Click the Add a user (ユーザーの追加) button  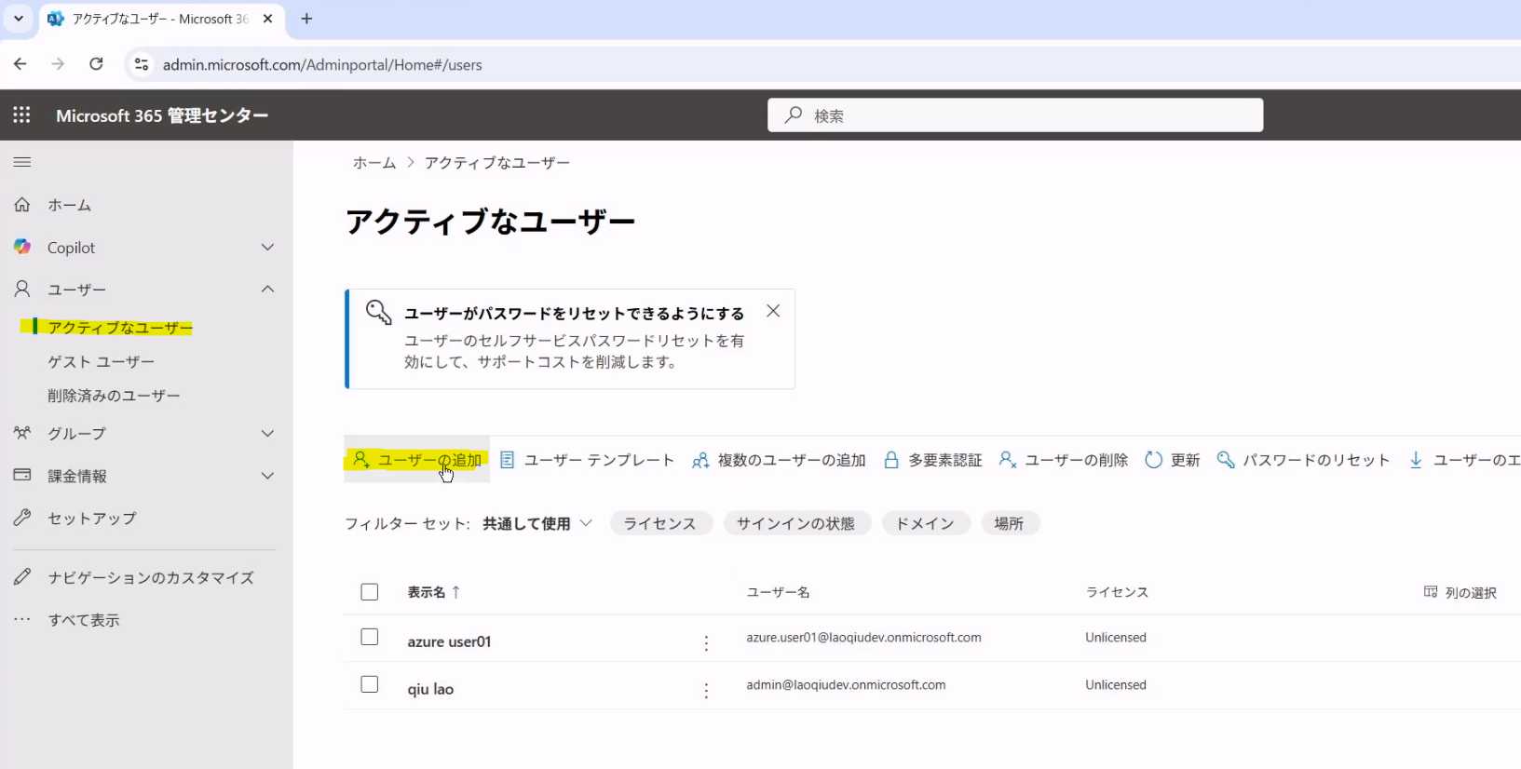tap(417, 460)
